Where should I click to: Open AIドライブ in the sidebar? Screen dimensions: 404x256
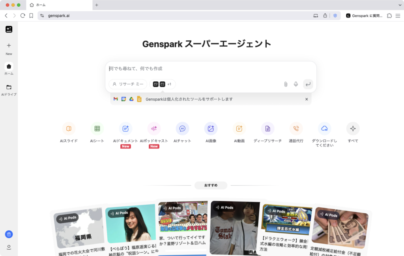click(9, 90)
